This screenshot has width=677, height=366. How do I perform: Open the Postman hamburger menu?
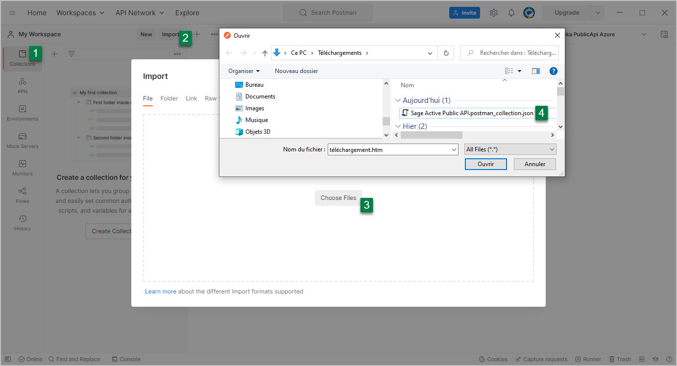(x=12, y=13)
